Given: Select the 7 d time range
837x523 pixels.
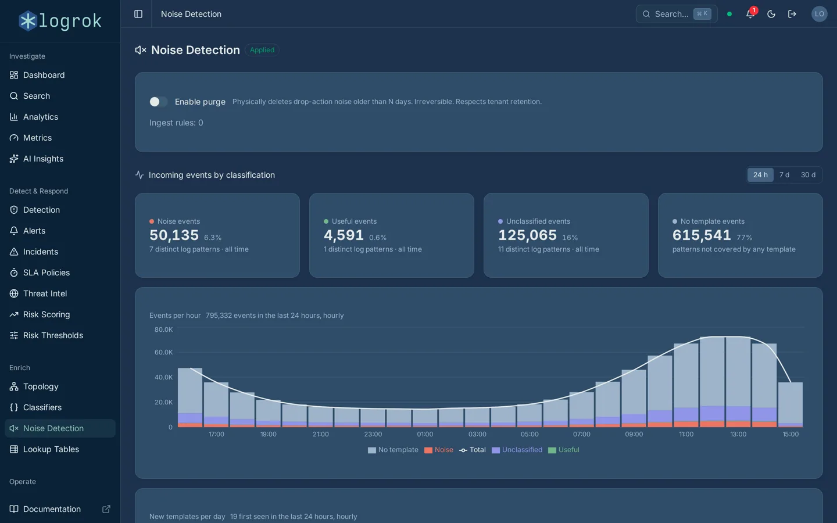Looking at the screenshot, I should (x=784, y=175).
